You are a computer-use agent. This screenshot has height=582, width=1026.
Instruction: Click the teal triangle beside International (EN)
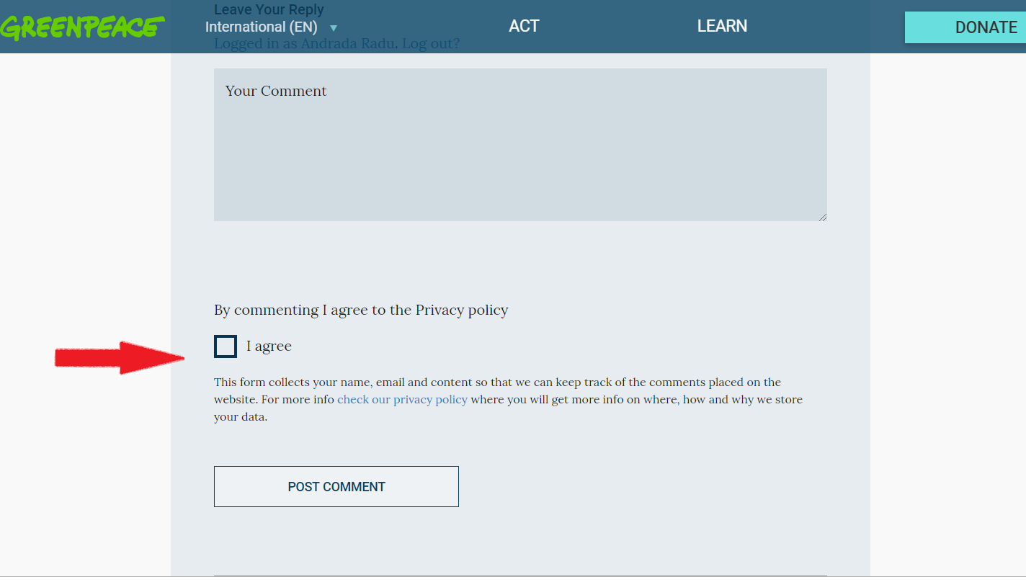coord(334,29)
